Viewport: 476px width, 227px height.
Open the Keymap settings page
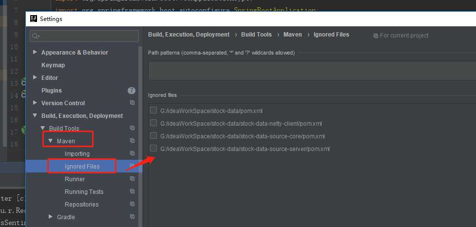(x=53, y=65)
